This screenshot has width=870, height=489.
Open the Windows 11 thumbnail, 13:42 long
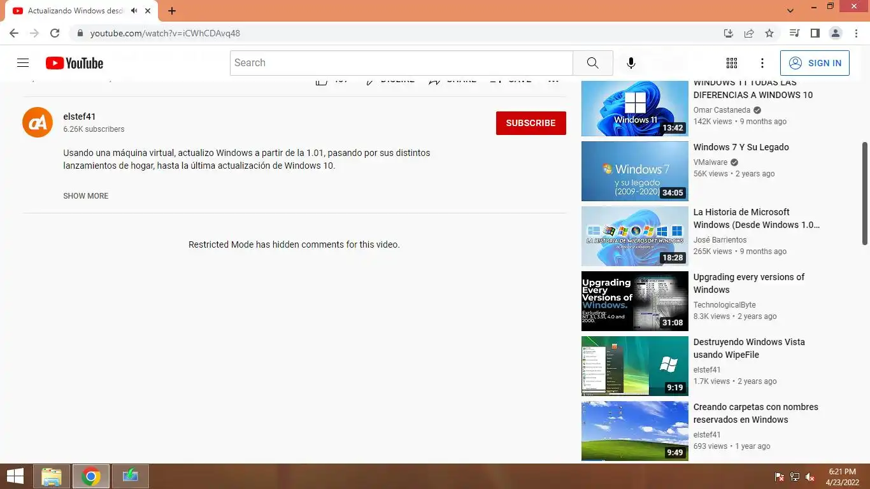point(635,107)
